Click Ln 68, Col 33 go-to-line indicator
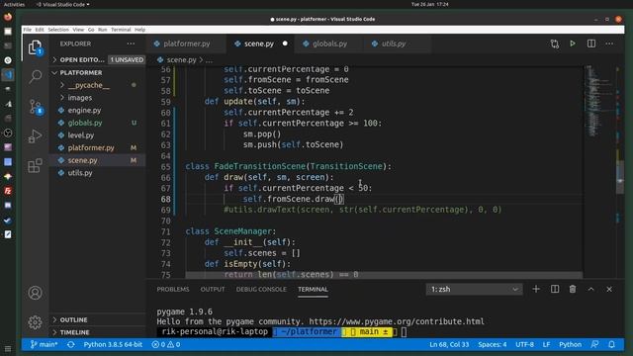Viewport: 633px width, 356px height. pyautogui.click(x=449, y=344)
